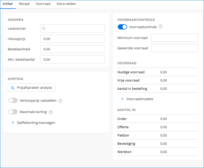204x168 pixels.
Task: Click help icon beside Verkoopprijs vastzetten
Action: coord(60,101)
